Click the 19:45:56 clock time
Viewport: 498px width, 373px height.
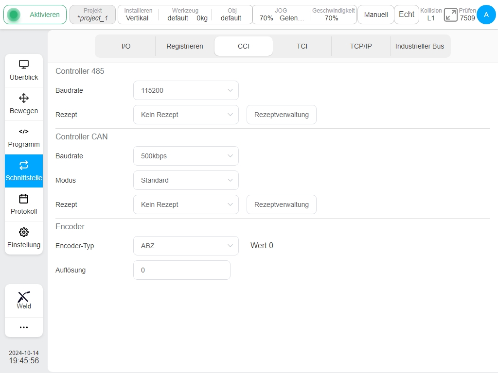pos(24,361)
